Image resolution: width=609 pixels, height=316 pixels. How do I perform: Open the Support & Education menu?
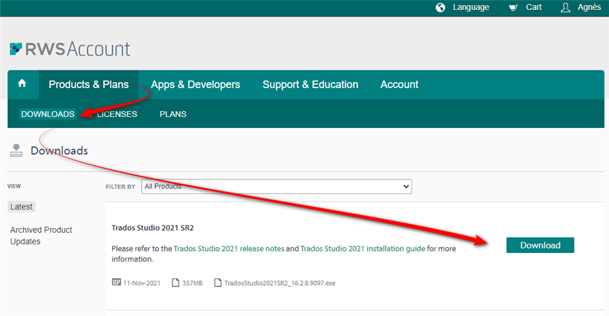pyautogui.click(x=311, y=85)
